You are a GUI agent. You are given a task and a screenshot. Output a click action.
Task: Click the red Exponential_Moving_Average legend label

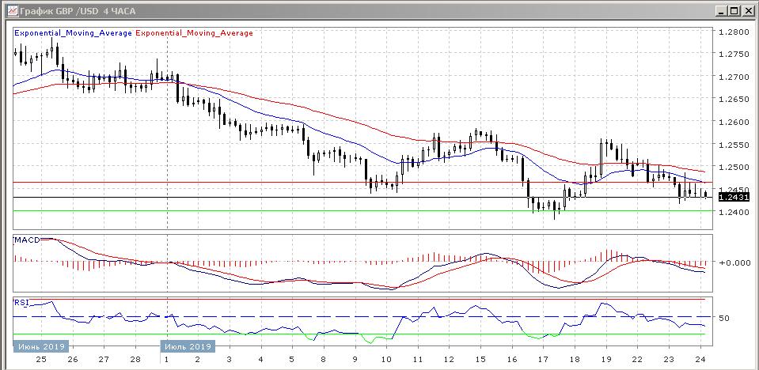point(194,33)
